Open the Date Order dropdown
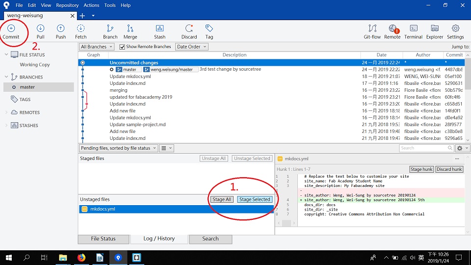Screen dimensions: 471x265 192,47
